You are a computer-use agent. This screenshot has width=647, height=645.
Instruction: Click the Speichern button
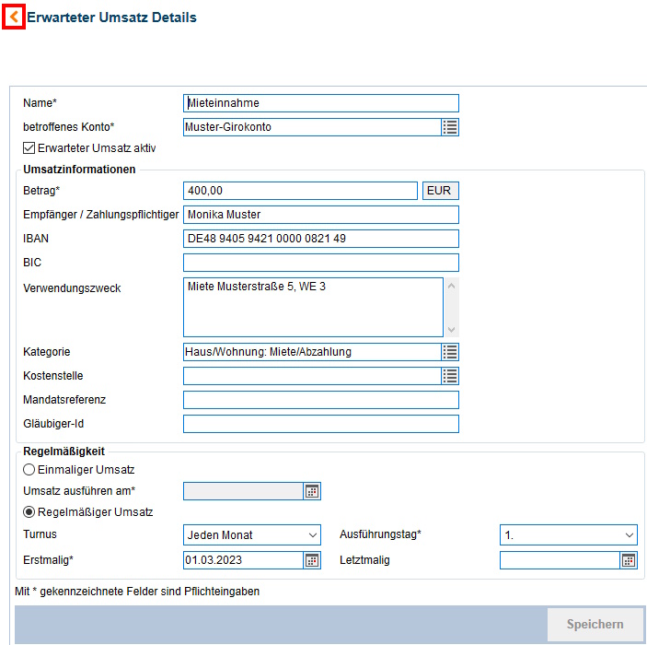(595, 625)
